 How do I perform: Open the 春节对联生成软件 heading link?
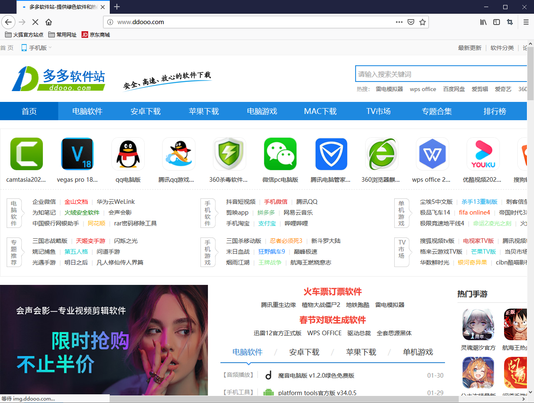pos(333,320)
